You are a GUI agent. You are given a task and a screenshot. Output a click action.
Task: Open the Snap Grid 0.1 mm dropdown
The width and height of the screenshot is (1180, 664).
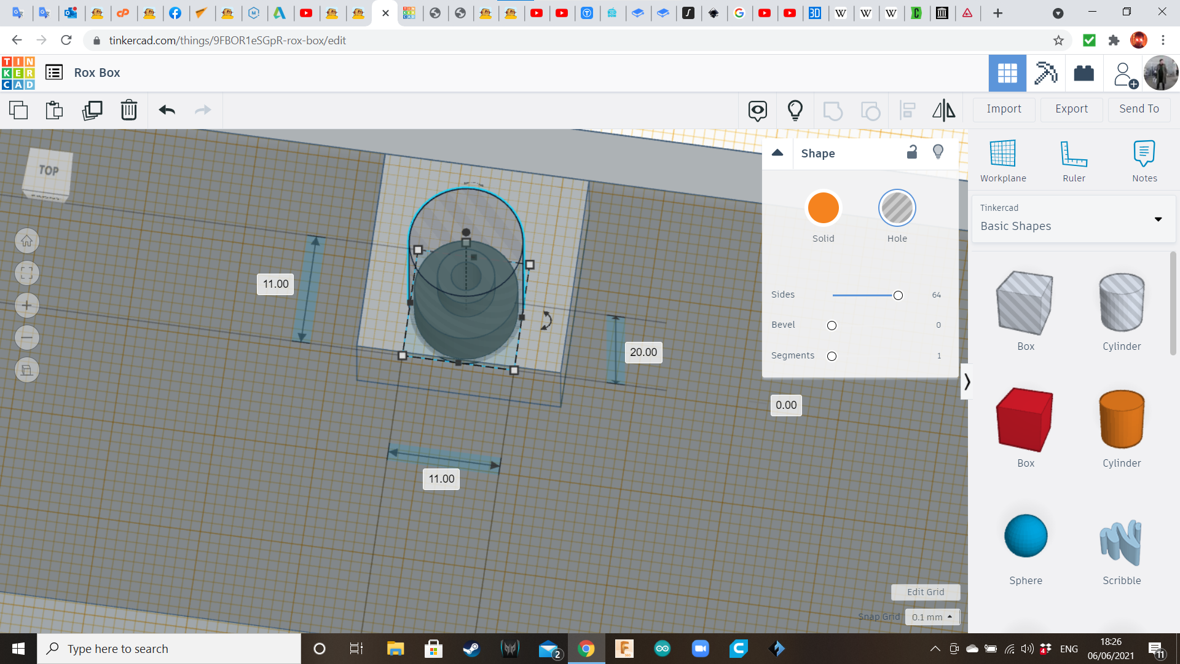coord(932,617)
